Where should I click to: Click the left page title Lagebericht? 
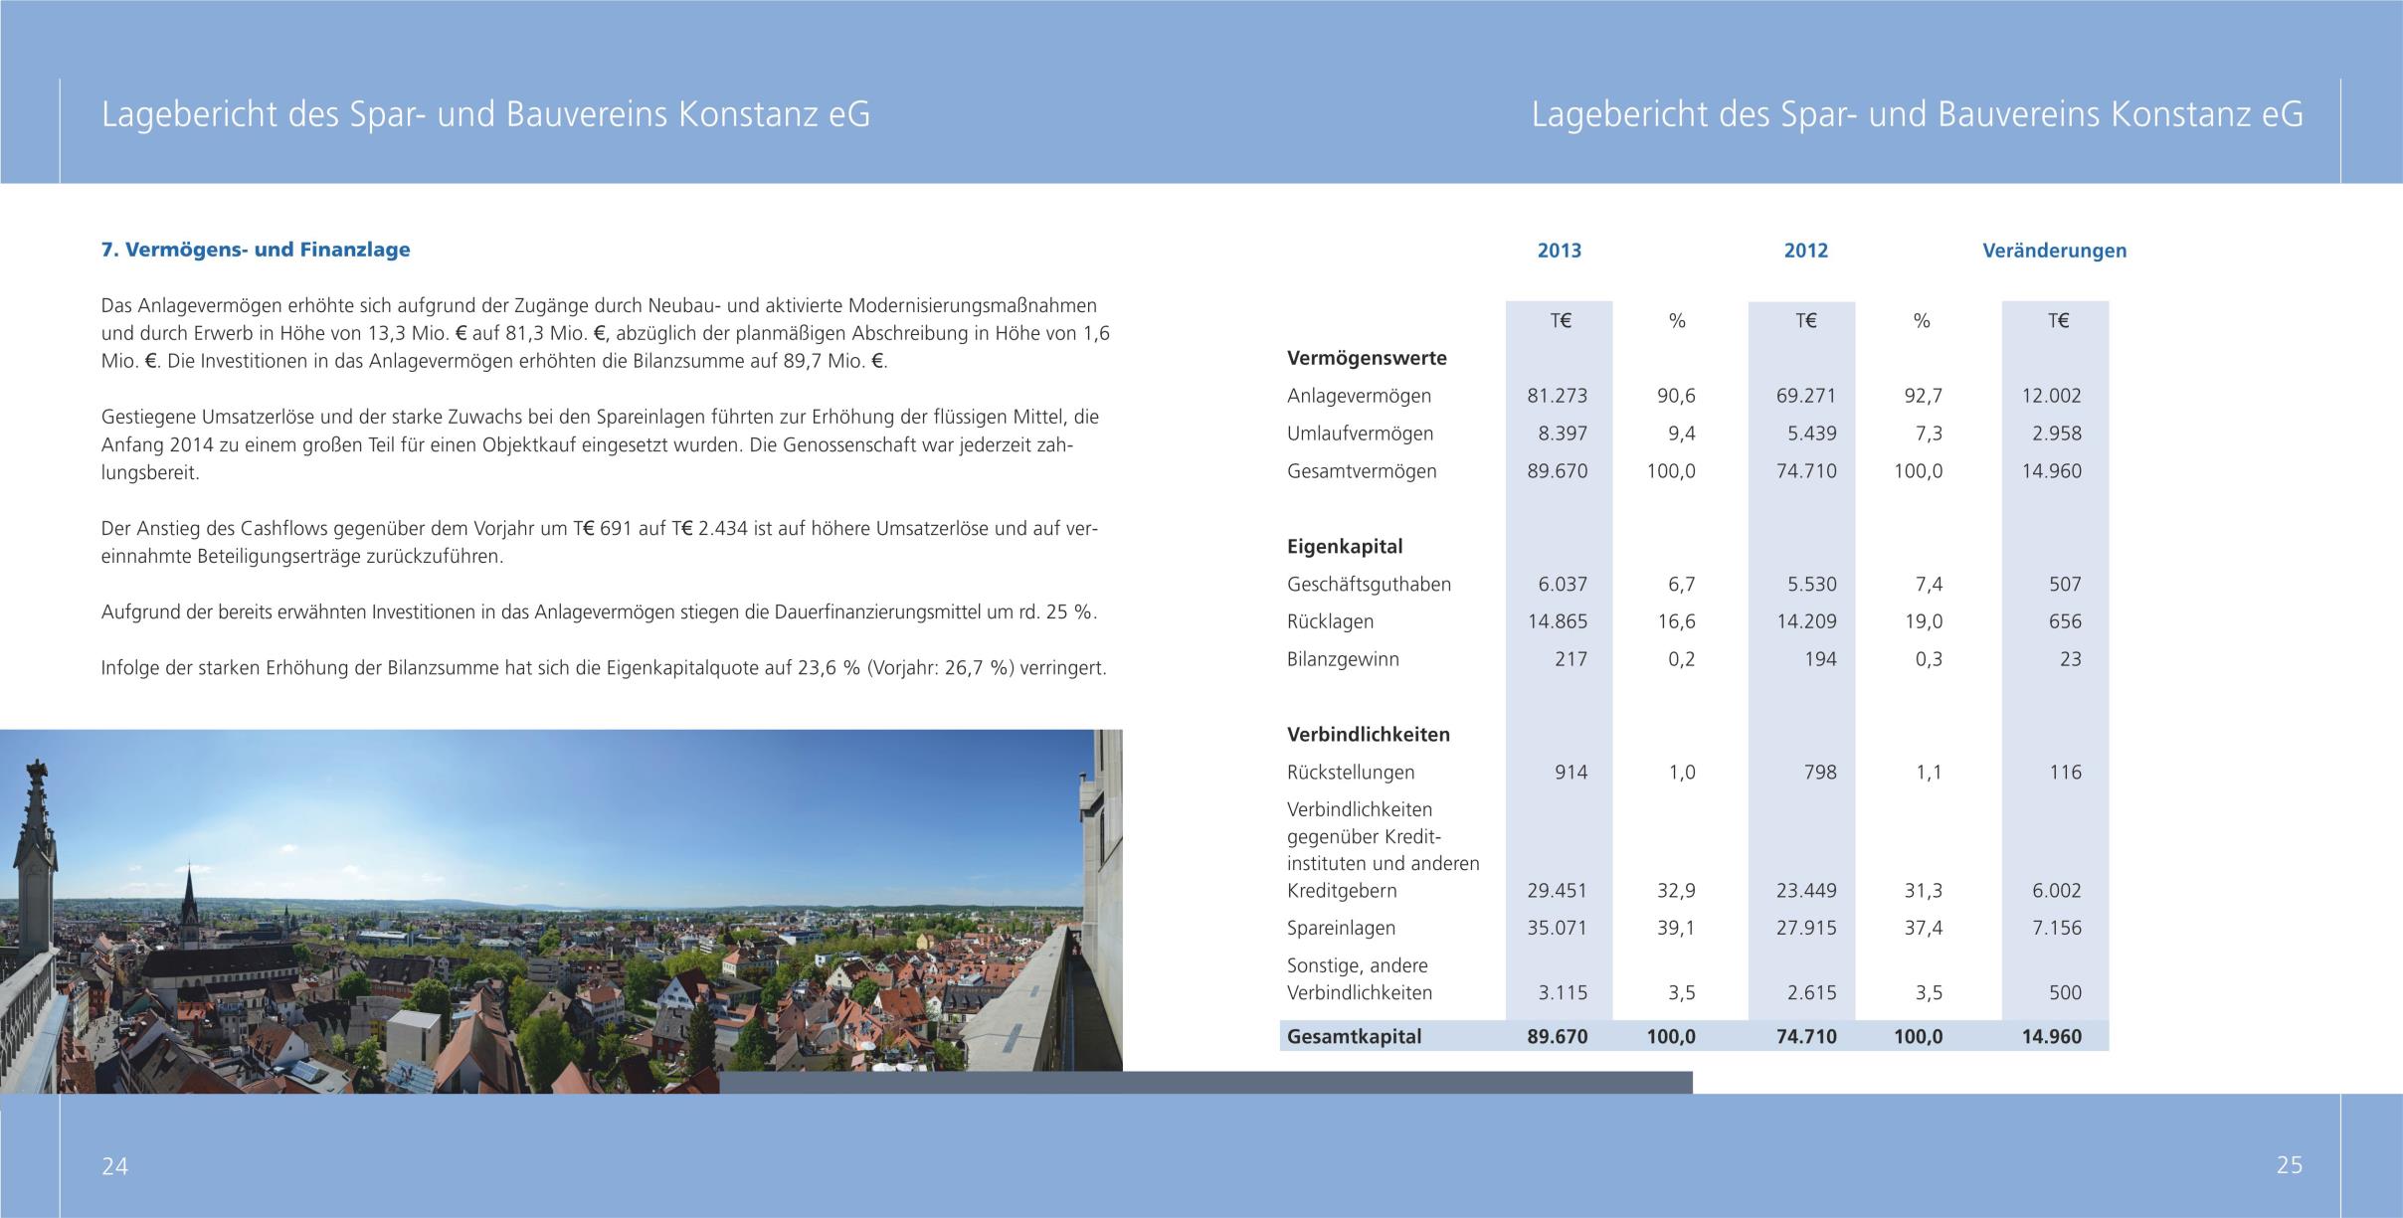(x=485, y=115)
